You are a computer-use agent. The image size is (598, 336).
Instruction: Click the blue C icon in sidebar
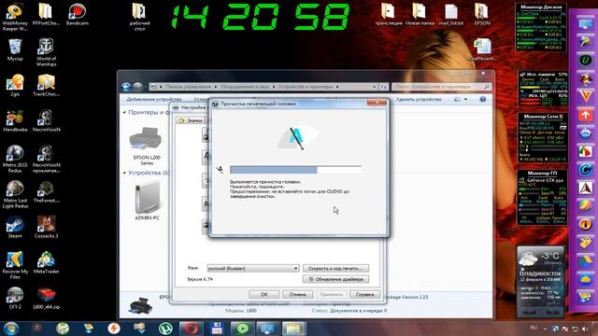coord(586,169)
